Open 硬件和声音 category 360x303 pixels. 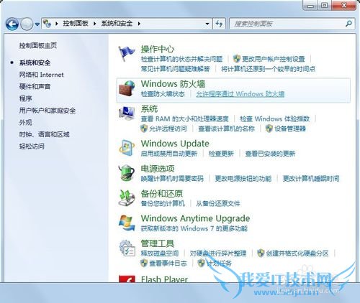tap(35, 87)
